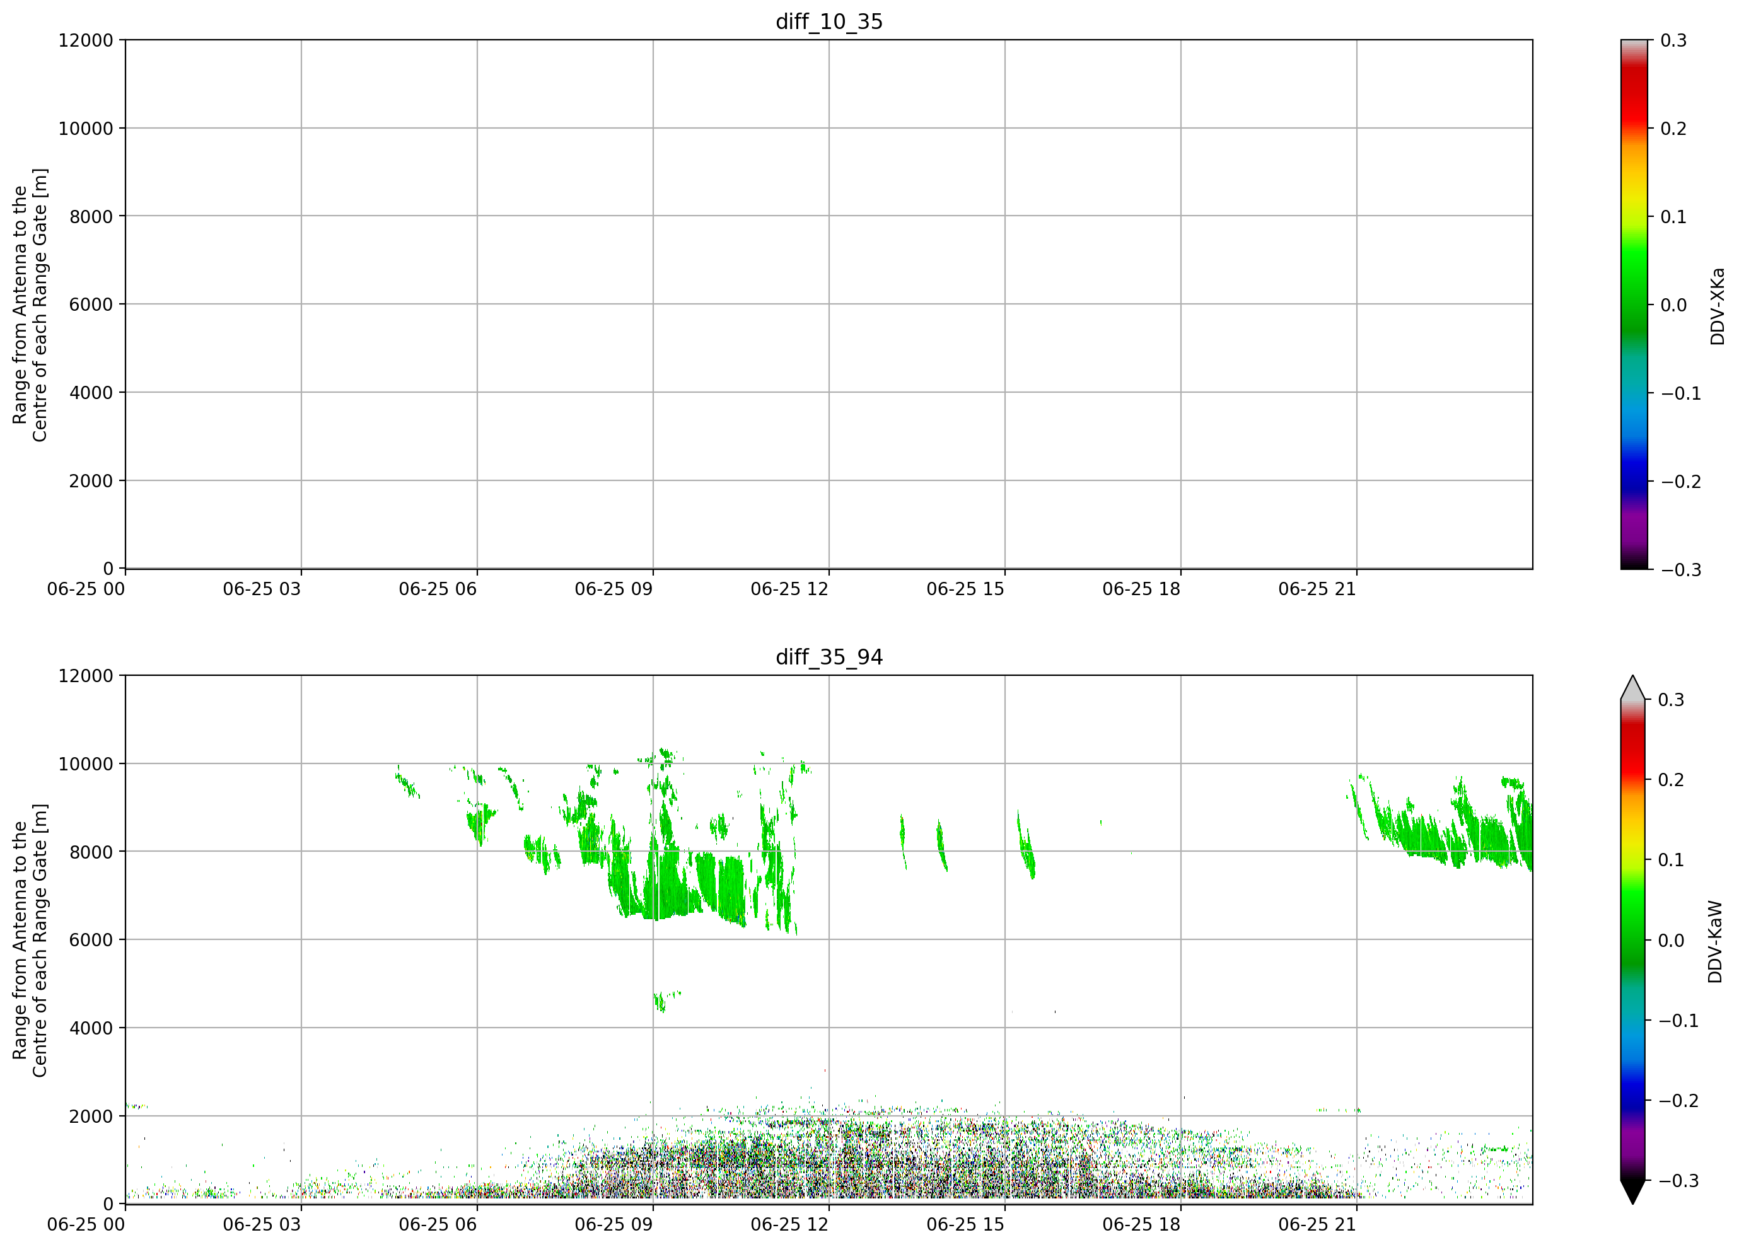Click the 06-25 06 time tick under diff_35_94
Image resolution: width=1739 pixels, height=1247 pixels.
coord(438,1224)
